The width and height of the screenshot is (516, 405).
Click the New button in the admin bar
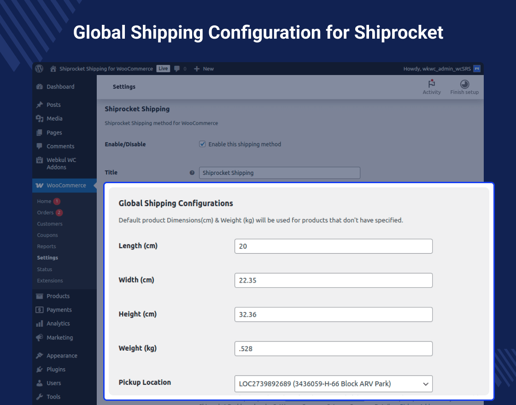[x=204, y=69]
